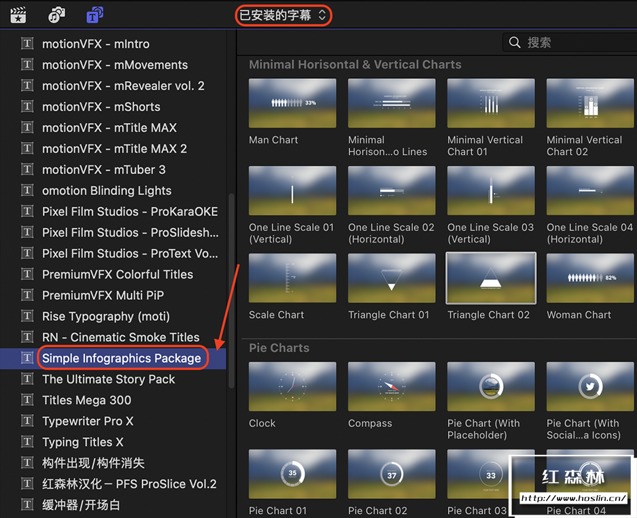Screen dimensions: 637x518
Task: Select 红森林汉化 – PFS ProSlice Vol.2 category
Action: tap(113, 484)
